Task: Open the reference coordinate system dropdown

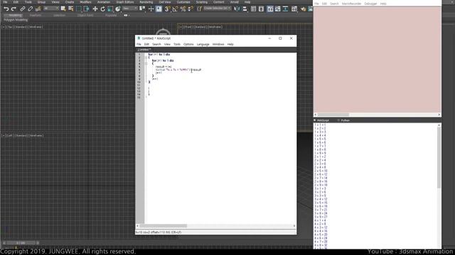Action: coord(130,8)
